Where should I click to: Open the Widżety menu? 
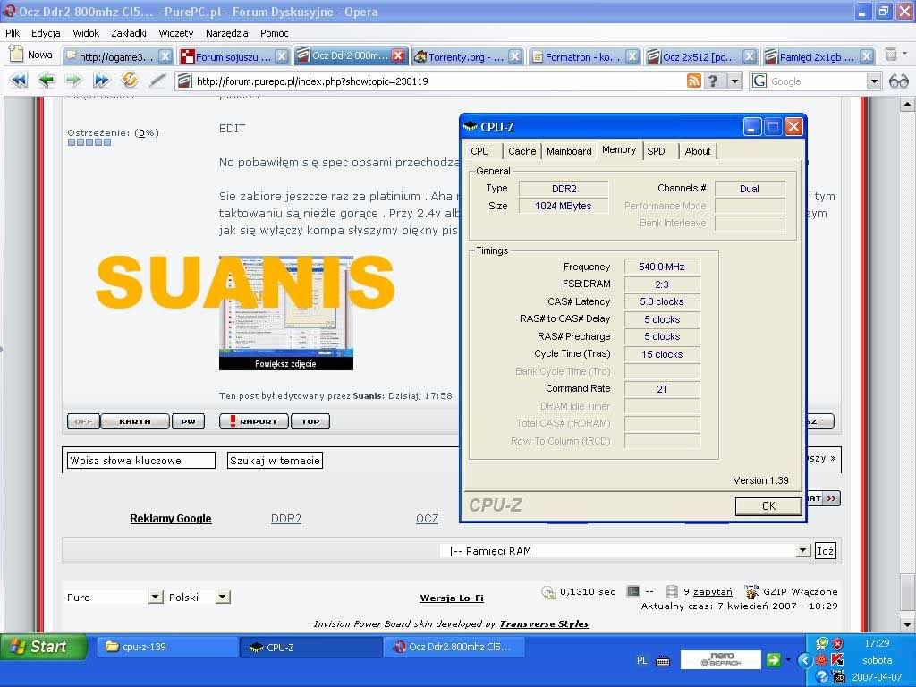click(x=176, y=33)
